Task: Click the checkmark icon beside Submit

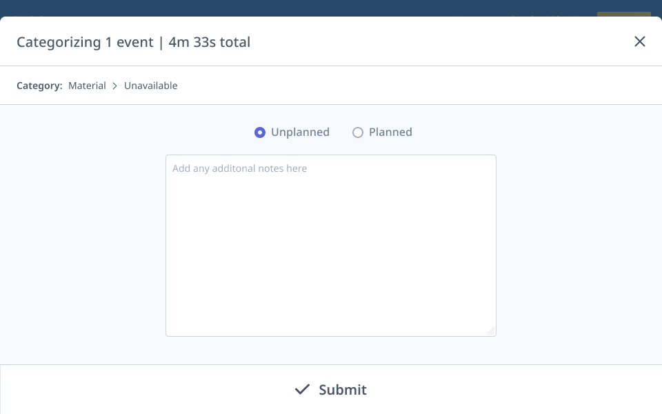Action: (302, 389)
